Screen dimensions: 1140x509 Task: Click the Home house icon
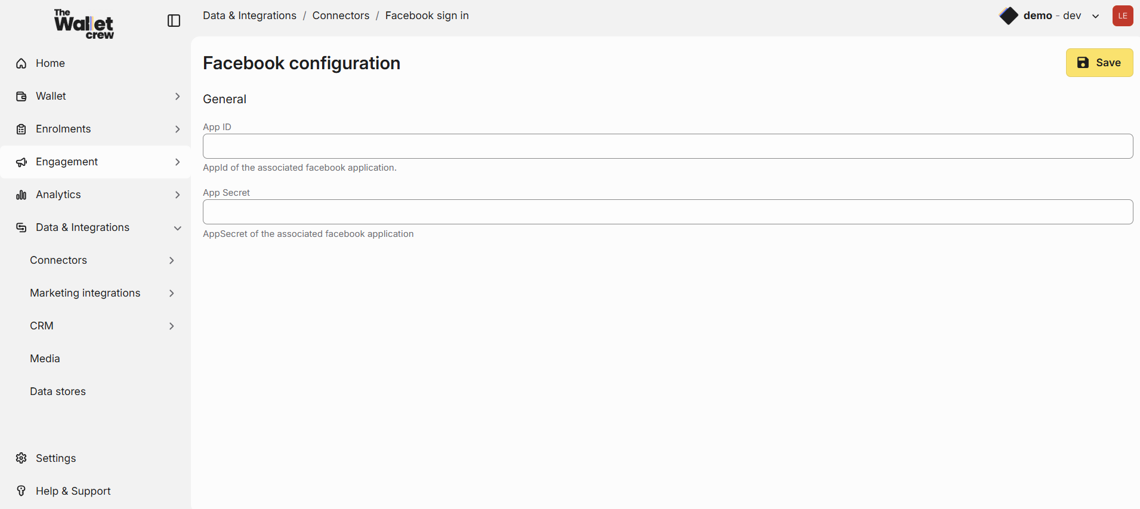[21, 63]
